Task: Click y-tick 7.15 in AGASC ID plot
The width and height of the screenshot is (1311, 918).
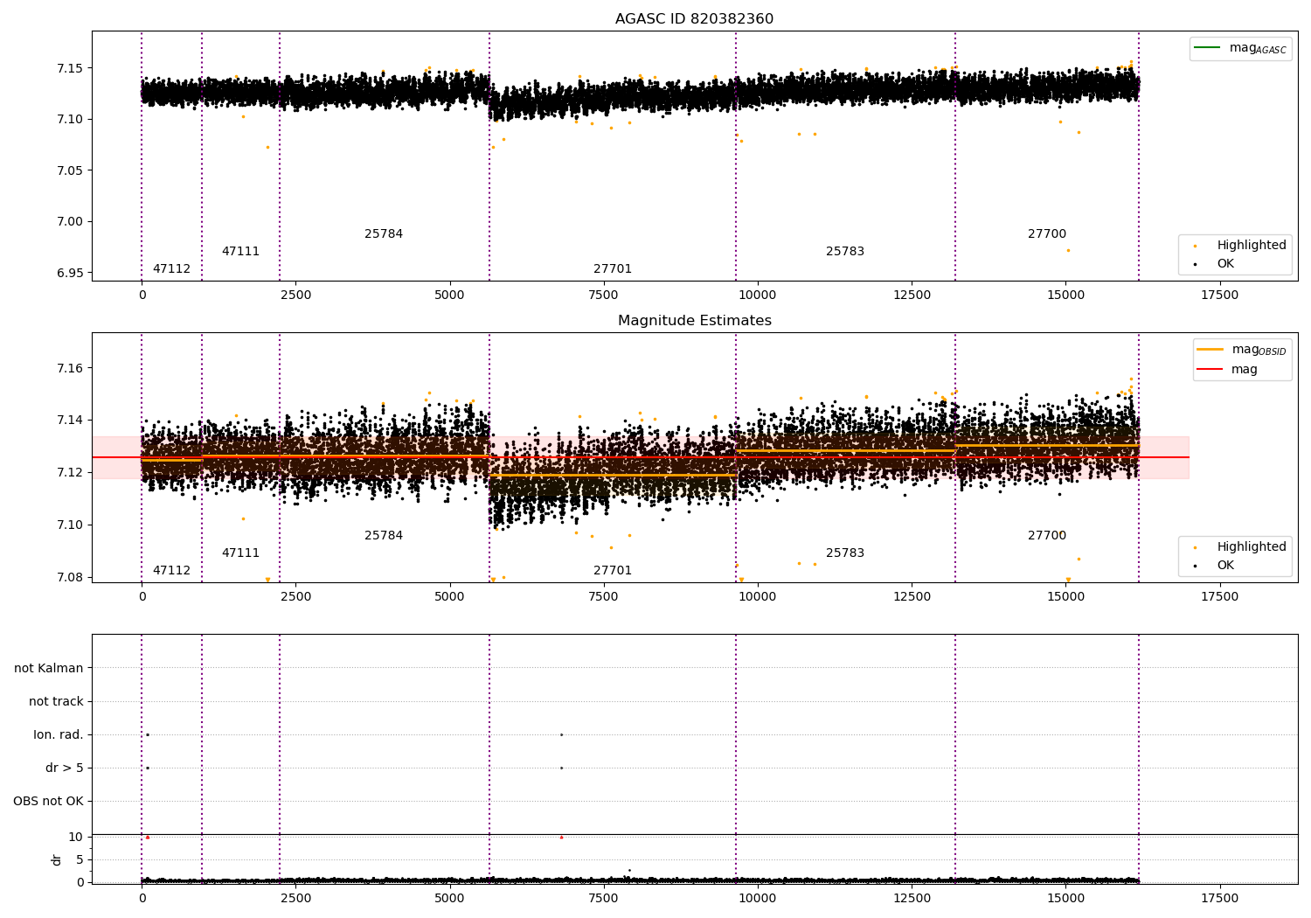Action: click(70, 68)
